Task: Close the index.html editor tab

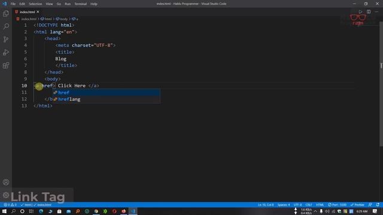Action: [38, 12]
